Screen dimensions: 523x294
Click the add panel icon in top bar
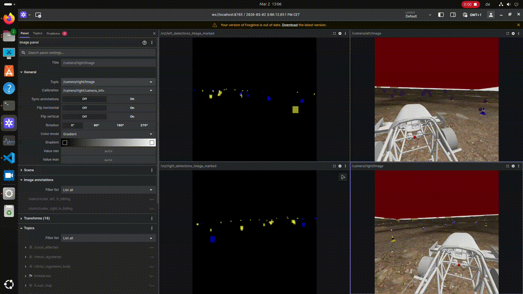click(38, 15)
